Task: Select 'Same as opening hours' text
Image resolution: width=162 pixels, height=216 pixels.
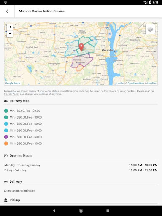Action: [19, 191]
